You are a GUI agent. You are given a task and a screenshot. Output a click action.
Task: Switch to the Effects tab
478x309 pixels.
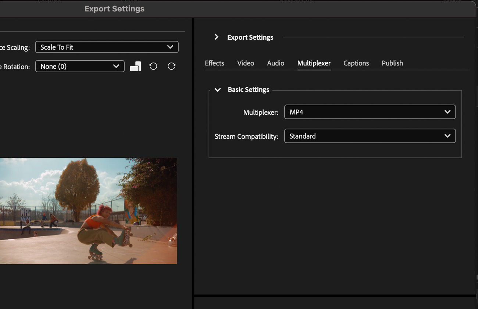pyautogui.click(x=214, y=63)
